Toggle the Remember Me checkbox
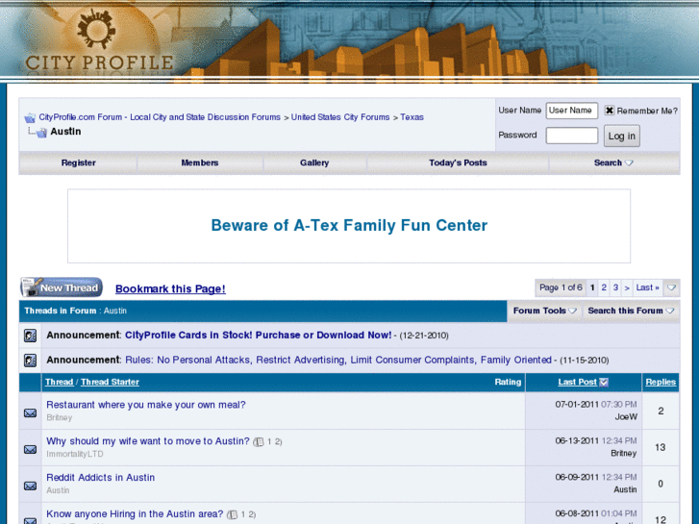This screenshot has width=699, height=524. 610,111
